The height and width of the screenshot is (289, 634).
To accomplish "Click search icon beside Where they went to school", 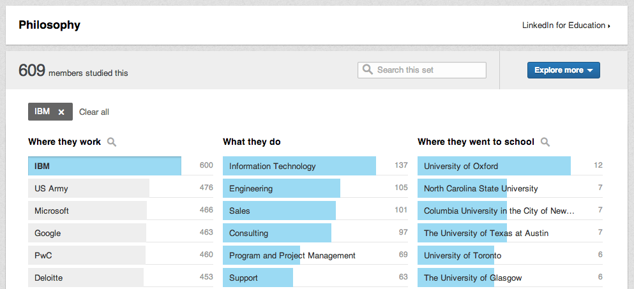I will (x=545, y=142).
